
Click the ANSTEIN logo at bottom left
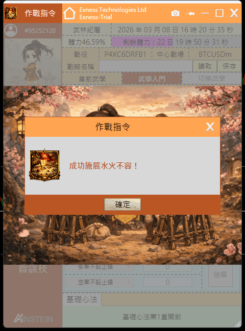pyautogui.click(x=33, y=319)
